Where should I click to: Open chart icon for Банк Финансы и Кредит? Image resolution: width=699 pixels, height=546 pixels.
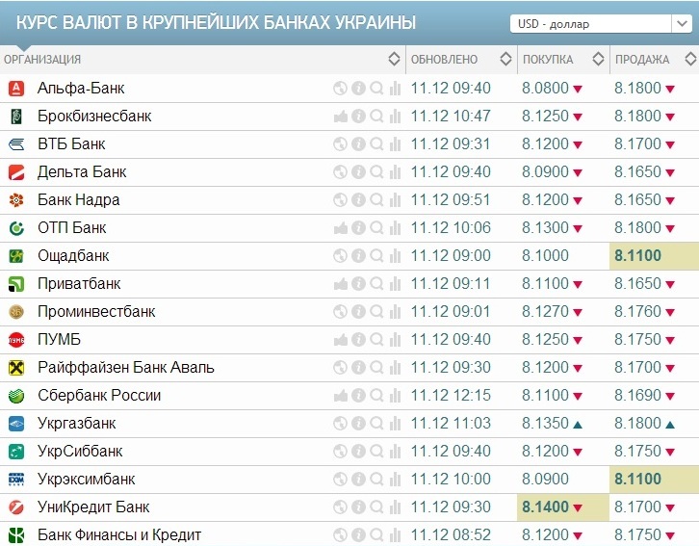pos(395,535)
